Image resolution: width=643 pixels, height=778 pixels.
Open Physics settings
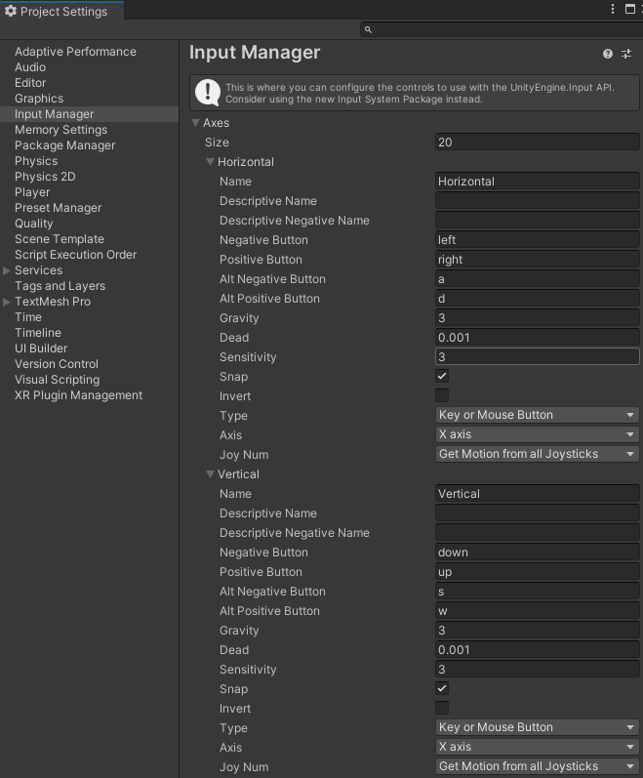pyautogui.click(x=36, y=161)
